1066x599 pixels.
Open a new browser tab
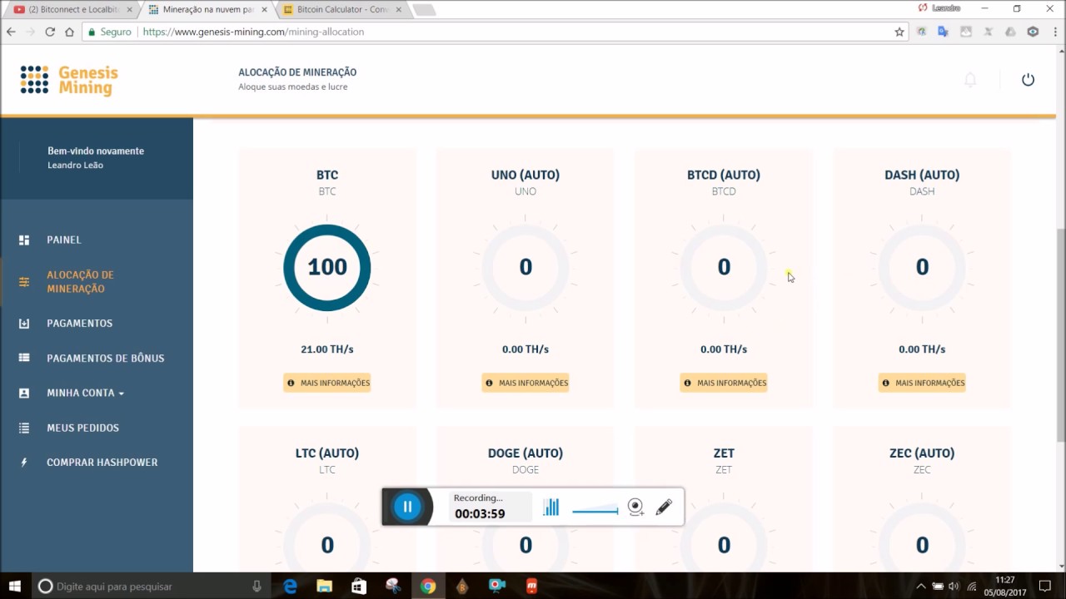424,10
